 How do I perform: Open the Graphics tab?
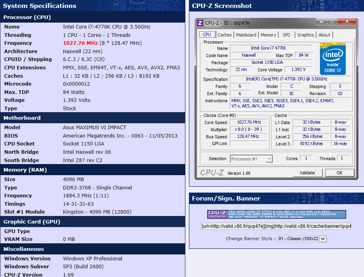point(306,35)
